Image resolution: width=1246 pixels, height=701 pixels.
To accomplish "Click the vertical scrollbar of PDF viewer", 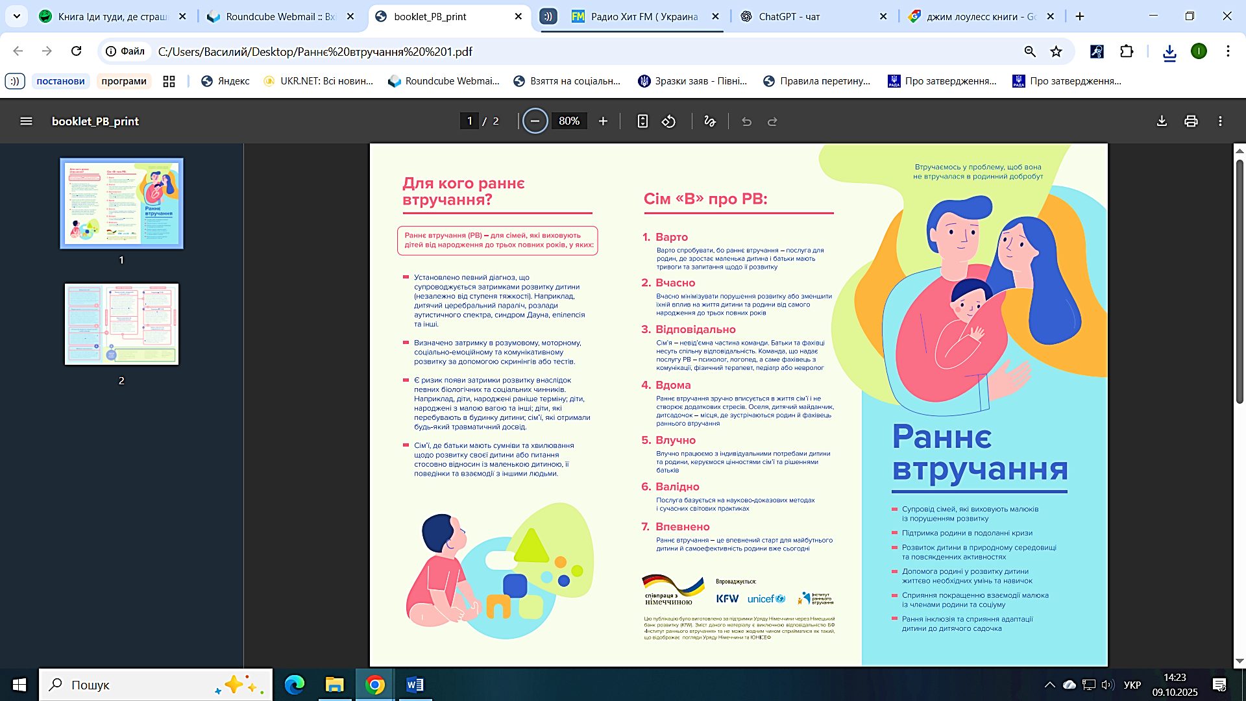I will pyautogui.click(x=1239, y=282).
